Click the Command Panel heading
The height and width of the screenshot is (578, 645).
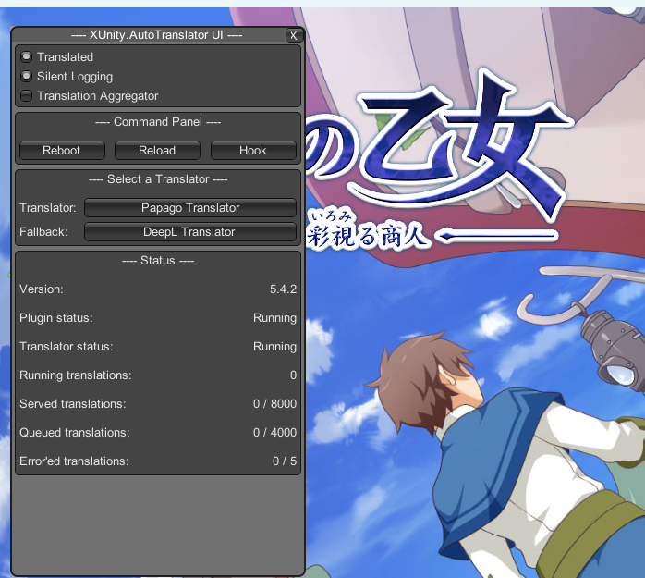[x=158, y=122]
